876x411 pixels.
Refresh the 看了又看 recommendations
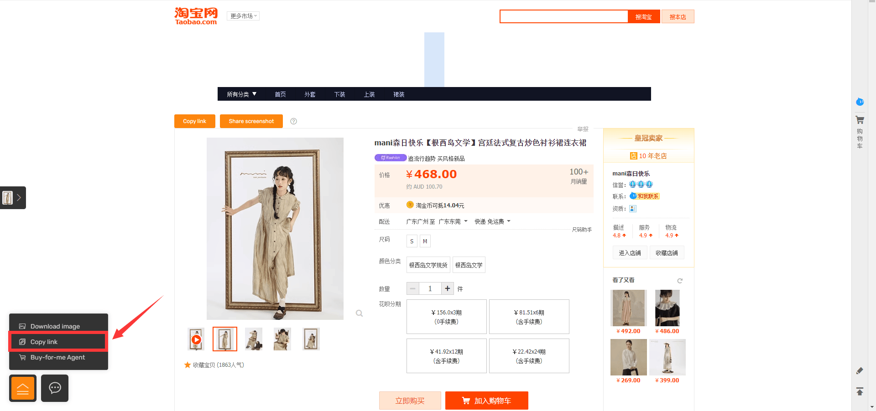[680, 281]
